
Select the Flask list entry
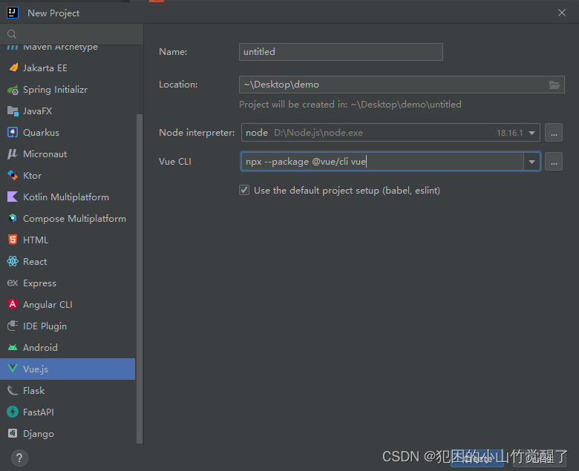[x=68, y=390]
